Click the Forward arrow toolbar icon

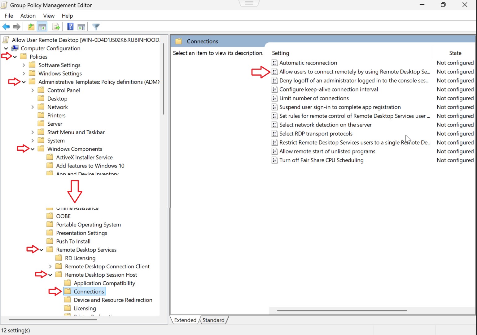pyautogui.click(x=17, y=27)
